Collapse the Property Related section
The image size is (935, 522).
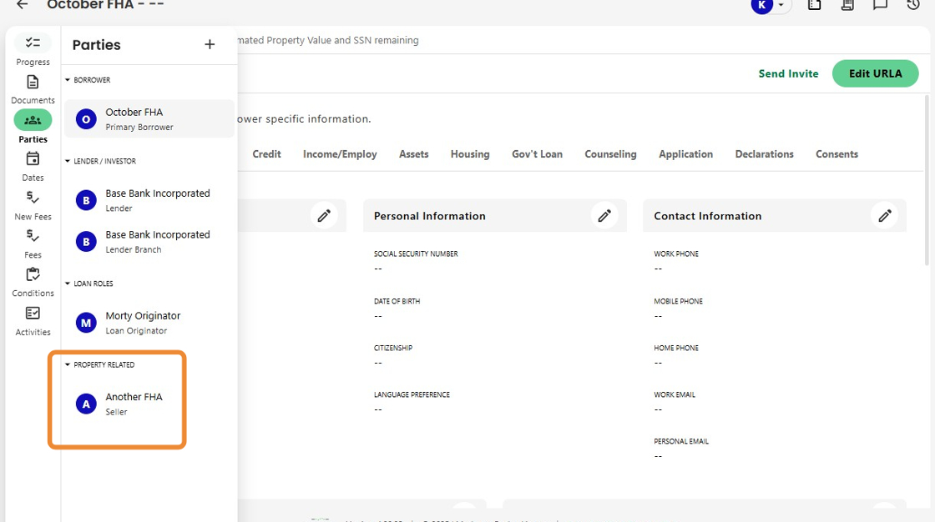click(68, 365)
